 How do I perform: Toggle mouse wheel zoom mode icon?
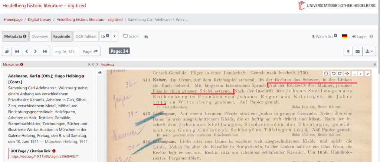pos(326,74)
